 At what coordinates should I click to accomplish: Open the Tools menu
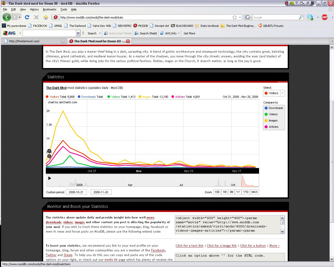pyautogui.click(x=64, y=9)
